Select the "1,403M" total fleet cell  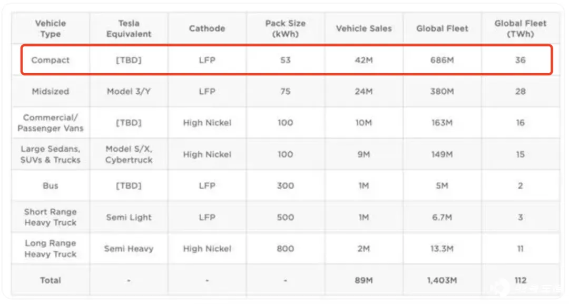pyautogui.click(x=442, y=280)
